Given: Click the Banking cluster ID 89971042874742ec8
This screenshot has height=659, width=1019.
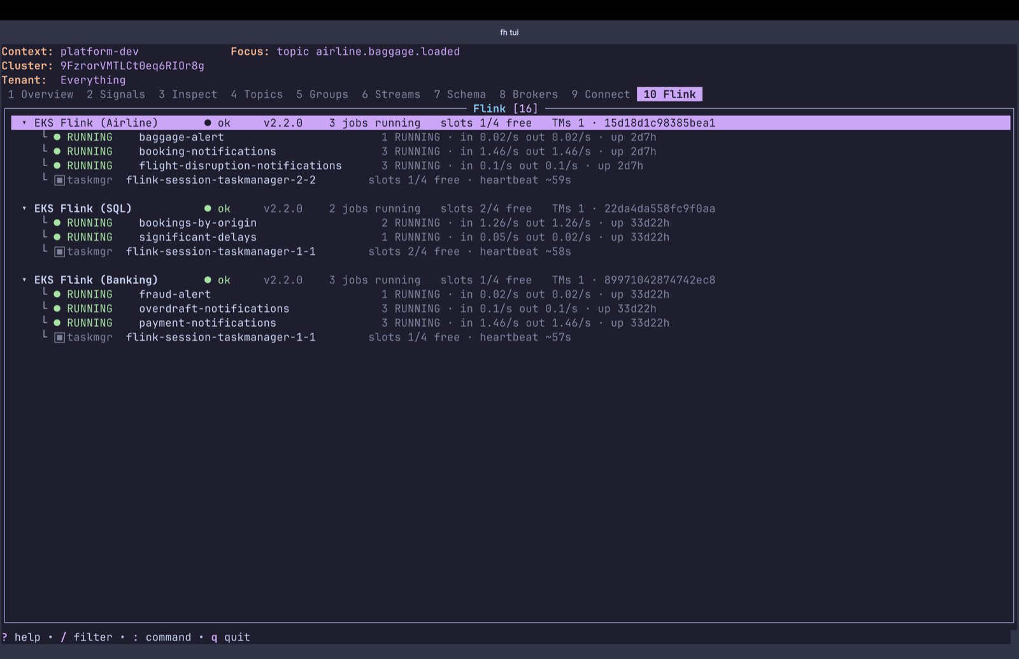Looking at the screenshot, I should (x=660, y=280).
